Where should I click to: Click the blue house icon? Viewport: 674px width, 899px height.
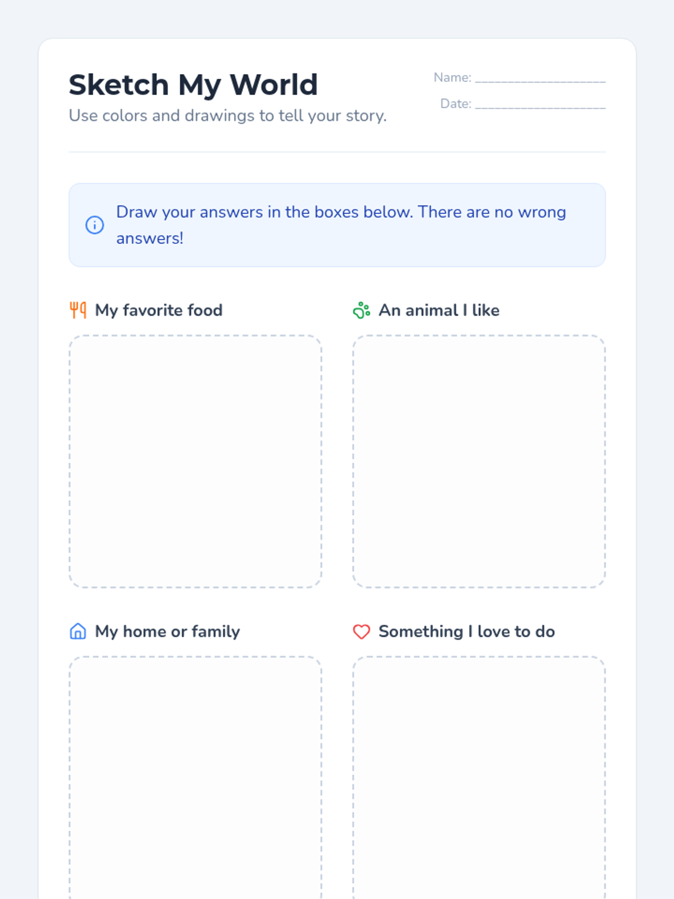(x=78, y=632)
